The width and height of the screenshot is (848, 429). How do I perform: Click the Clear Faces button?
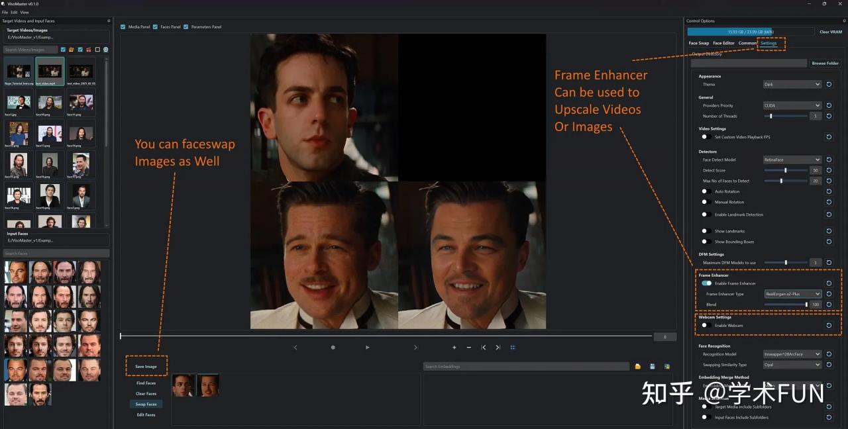coord(146,393)
